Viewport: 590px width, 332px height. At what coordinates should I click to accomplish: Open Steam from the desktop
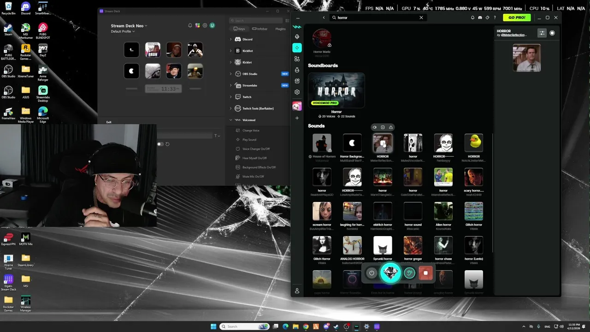tap(8, 30)
